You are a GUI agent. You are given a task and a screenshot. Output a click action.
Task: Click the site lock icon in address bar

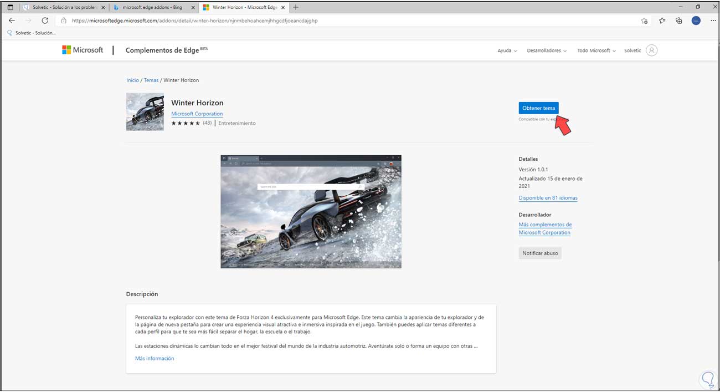point(64,21)
